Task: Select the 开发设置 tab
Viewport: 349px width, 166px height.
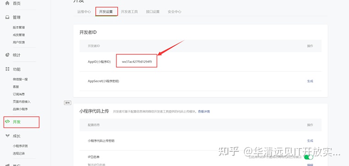Action: [106, 12]
